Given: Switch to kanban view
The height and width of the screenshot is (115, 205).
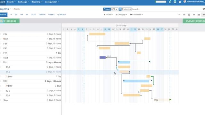Looking at the screenshot, I should click(179, 15).
